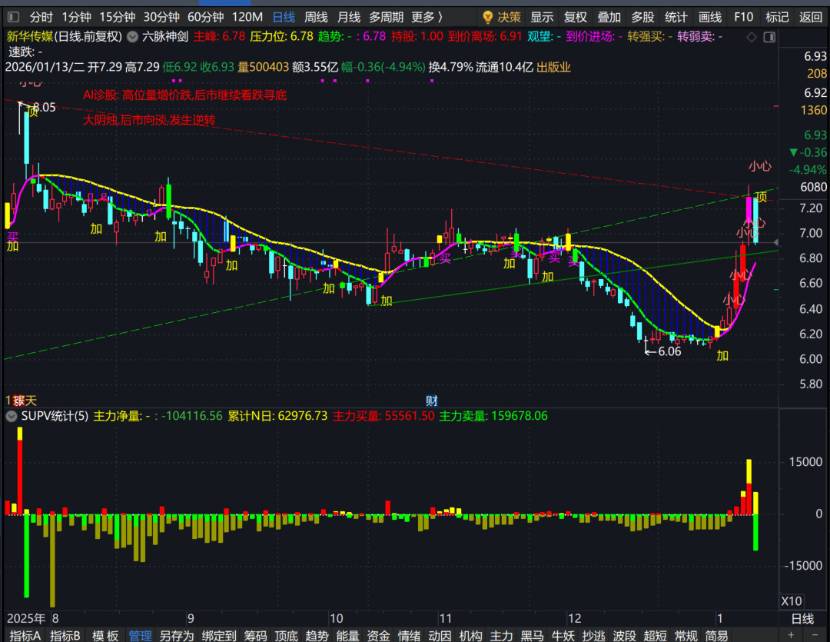Viewport: 830px width, 642px height.
Task: Open the 决策 lightbulb decision tool
Action: [x=502, y=18]
